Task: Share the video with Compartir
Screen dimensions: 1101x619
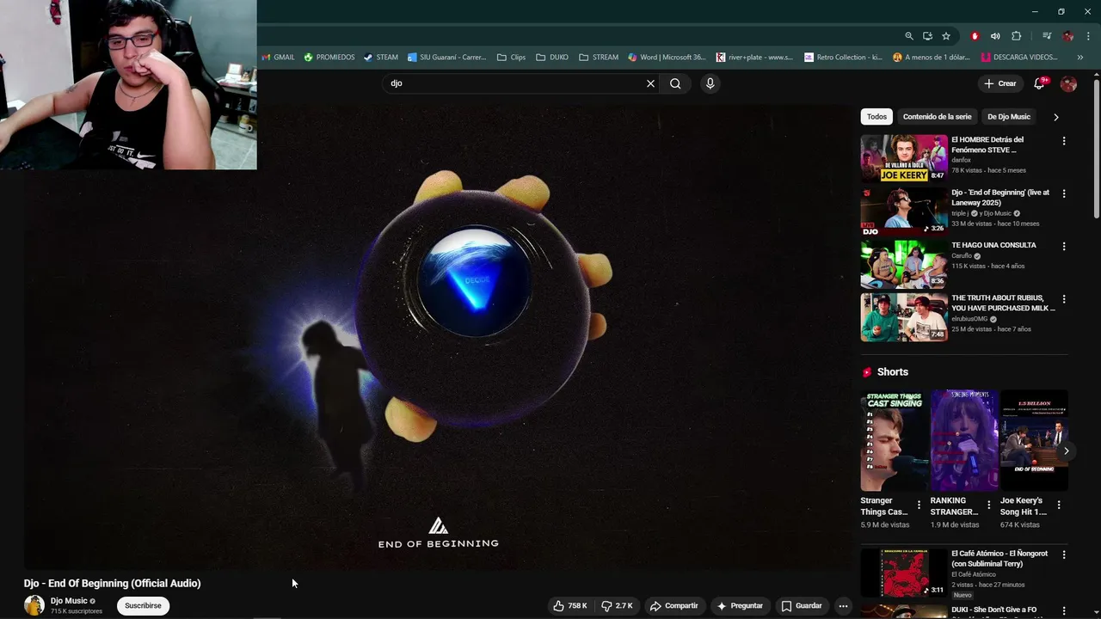Action: pos(674,606)
